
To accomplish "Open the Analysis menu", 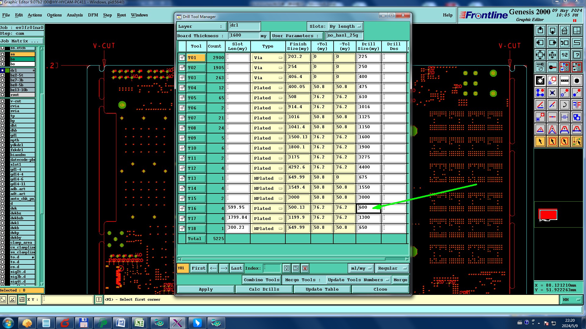I will (74, 15).
